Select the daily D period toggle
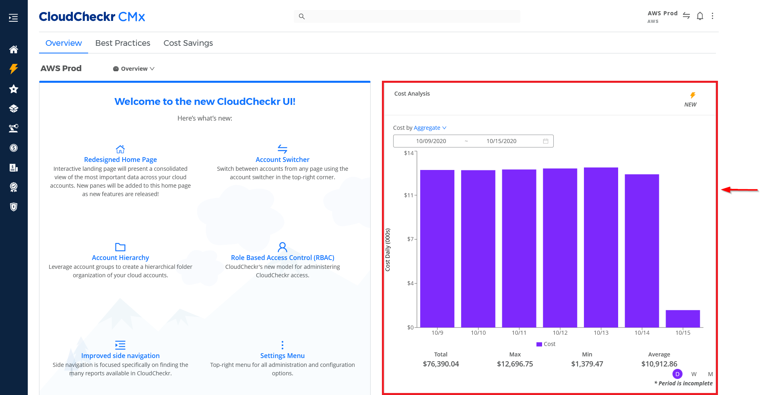This screenshot has height=395, width=761. pos(678,374)
